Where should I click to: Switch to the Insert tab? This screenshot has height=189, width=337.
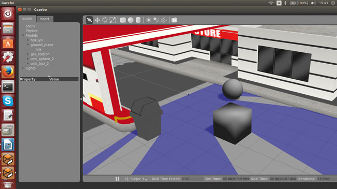click(x=45, y=19)
